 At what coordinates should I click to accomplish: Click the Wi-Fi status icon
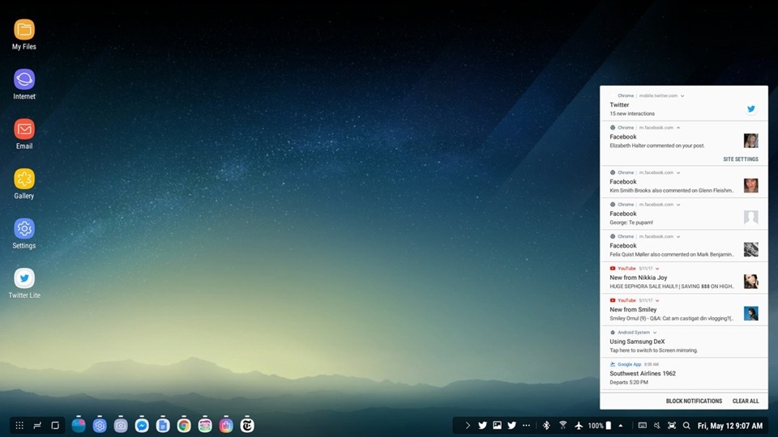pos(562,425)
